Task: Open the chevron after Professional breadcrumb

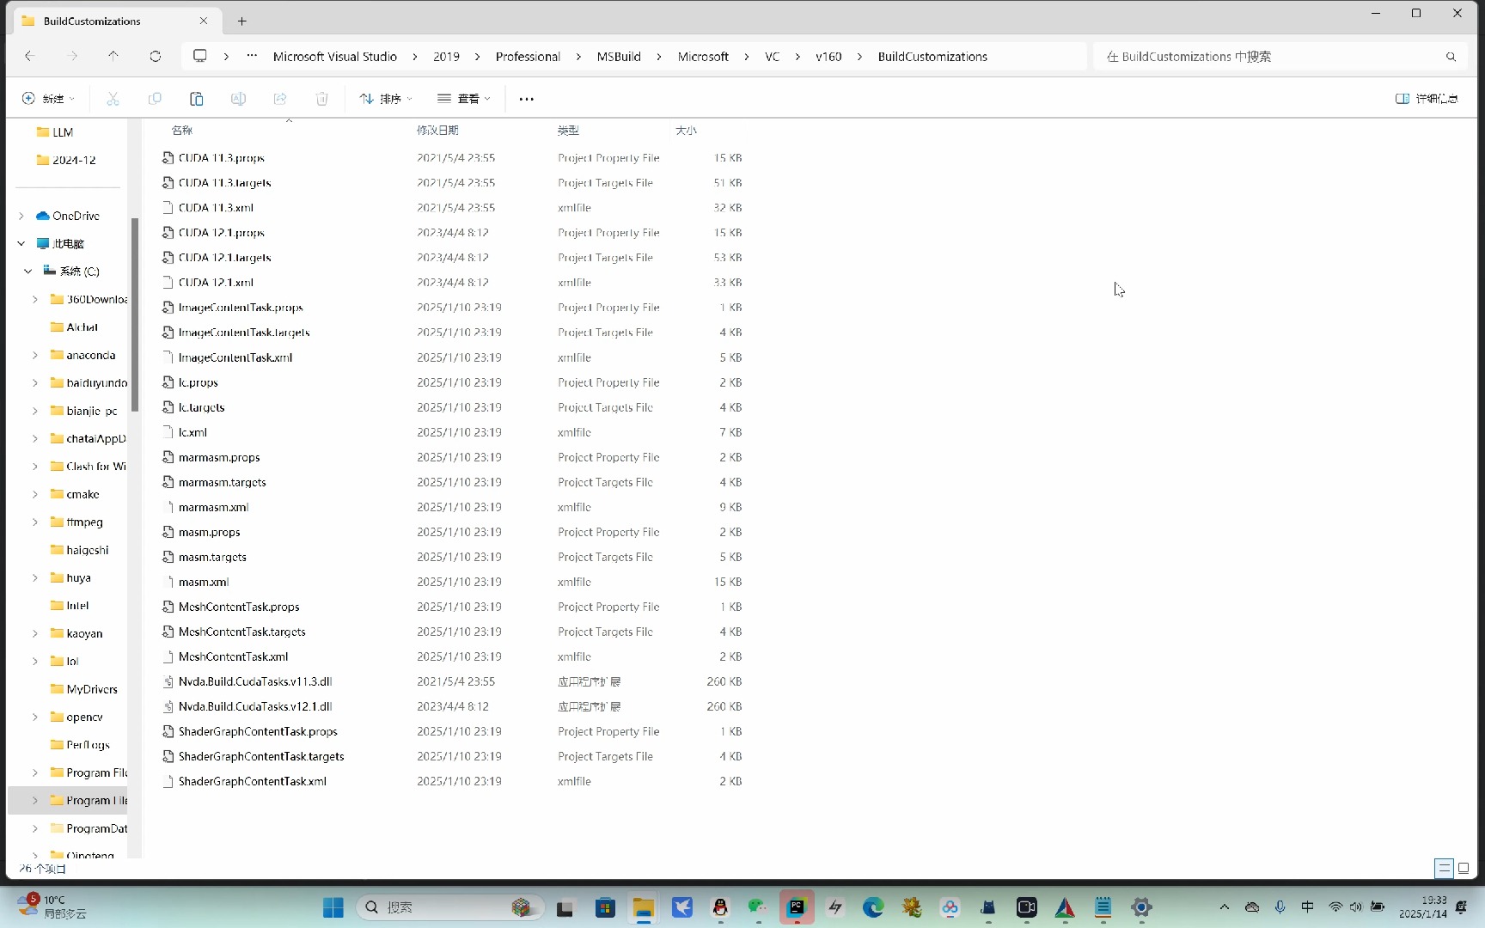Action: 578,57
